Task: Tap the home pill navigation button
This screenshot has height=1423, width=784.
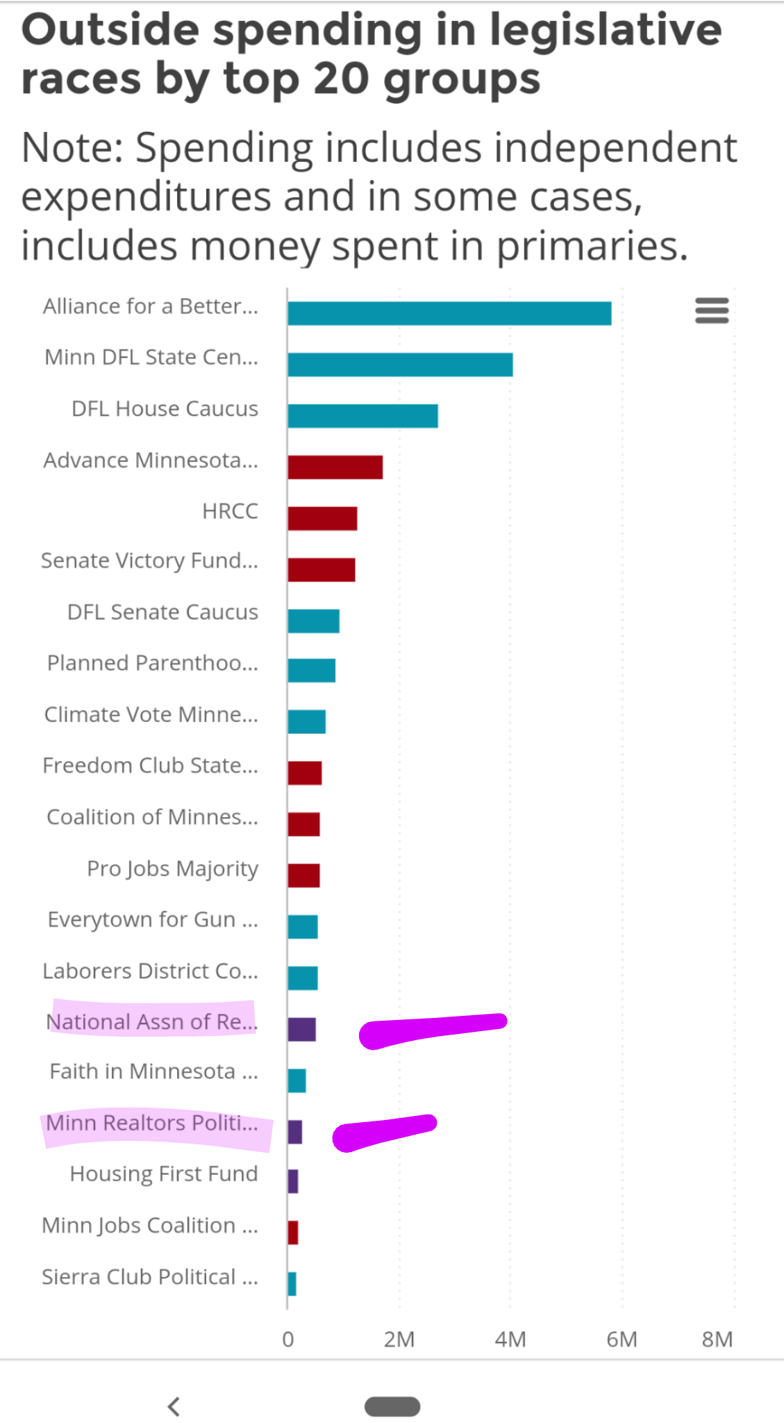Action: click(392, 1406)
